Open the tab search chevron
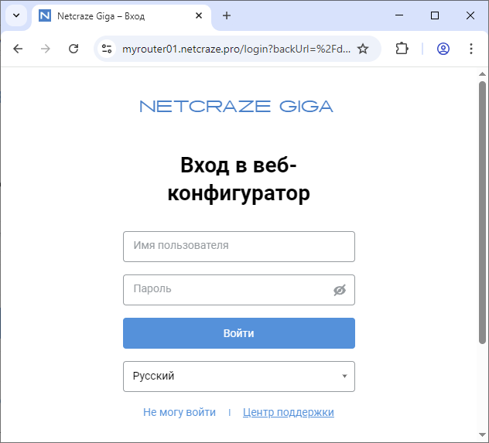The image size is (489, 443). click(15, 15)
